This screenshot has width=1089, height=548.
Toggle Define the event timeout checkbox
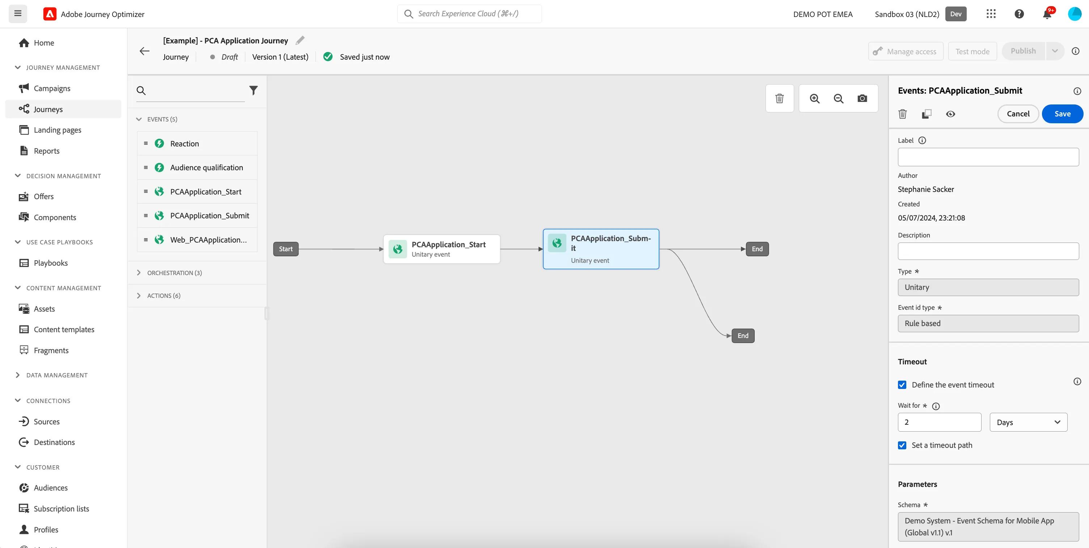[902, 385]
